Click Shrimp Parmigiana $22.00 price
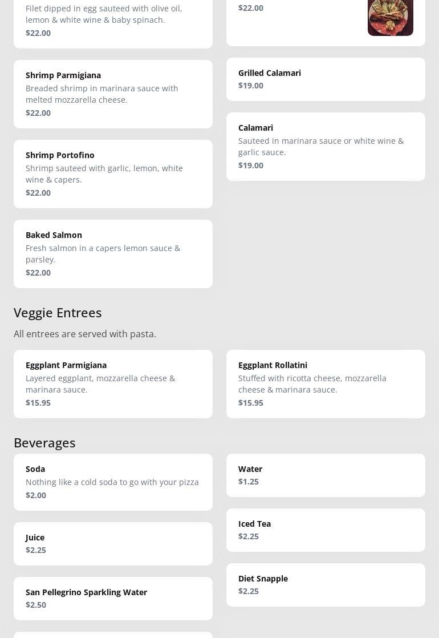439x638 pixels. pyautogui.click(x=38, y=113)
